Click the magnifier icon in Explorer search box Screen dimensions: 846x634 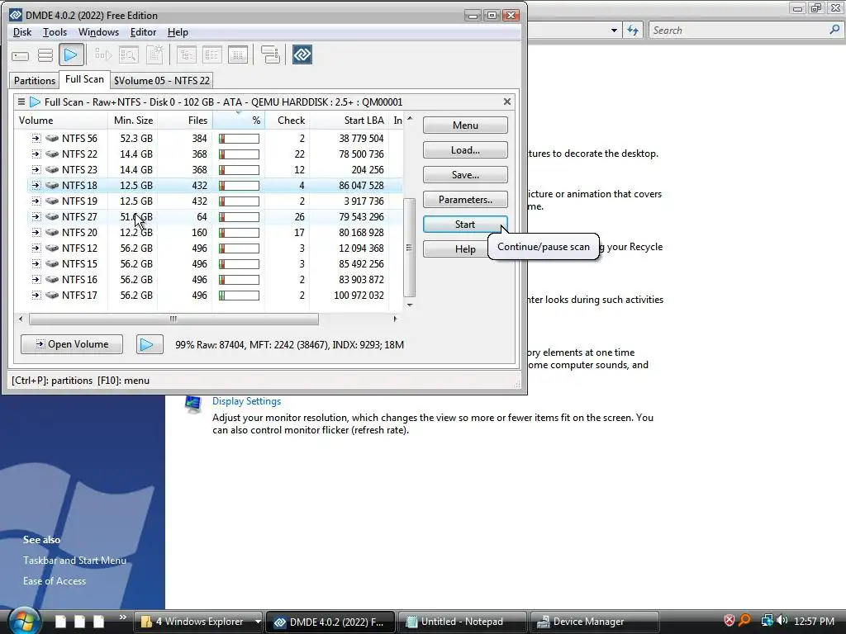[834, 30]
